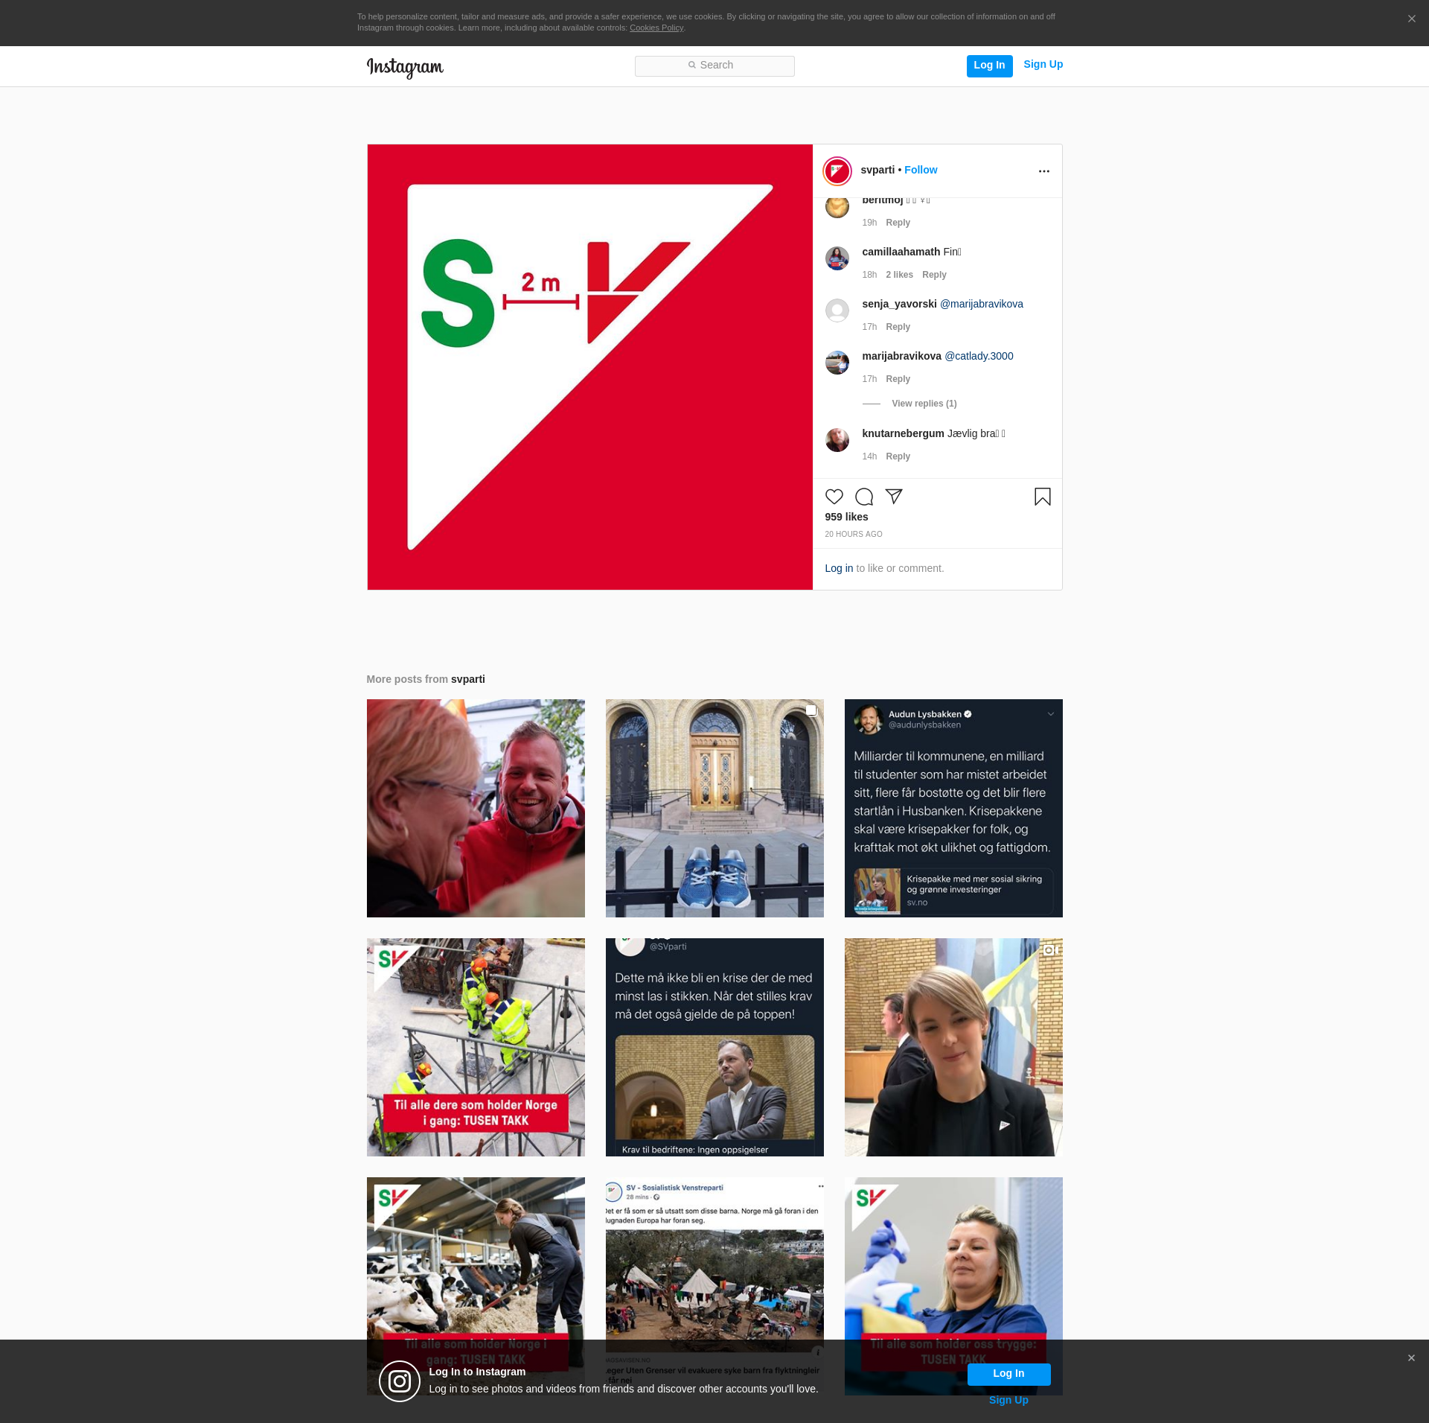Image resolution: width=1429 pixels, height=1423 pixels.
Task: Reply to camillaahamath's comment
Action: [934, 275]
